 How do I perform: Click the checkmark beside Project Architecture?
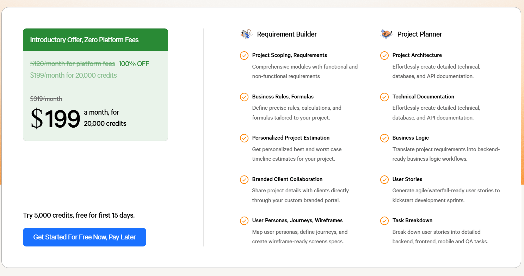click(384, 56)
